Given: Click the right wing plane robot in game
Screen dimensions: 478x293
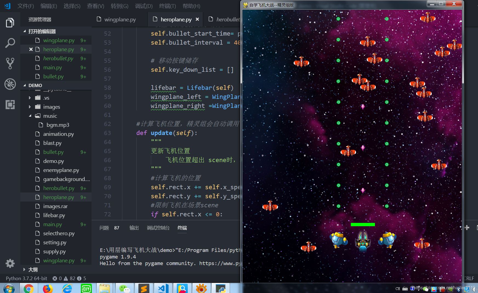Looking at the screenshot, I should [387, 240].
